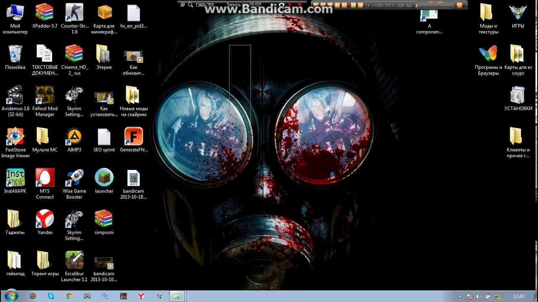Open the Minecraft launcher icon

click(104, 181)
